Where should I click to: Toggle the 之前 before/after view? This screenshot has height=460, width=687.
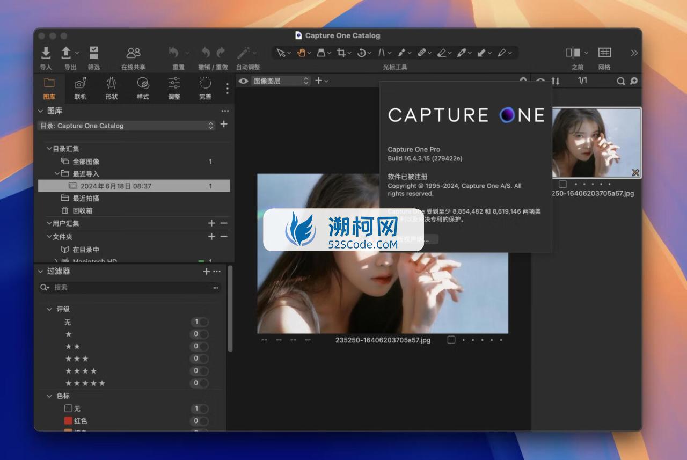tap(573, 53)
